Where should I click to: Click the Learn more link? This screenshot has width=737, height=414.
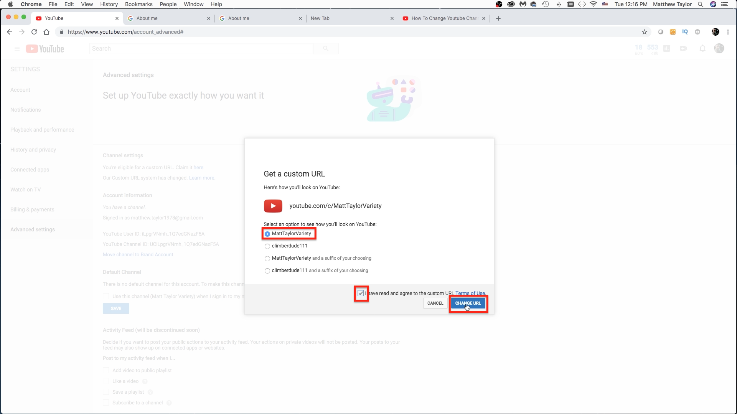[201, 178]
